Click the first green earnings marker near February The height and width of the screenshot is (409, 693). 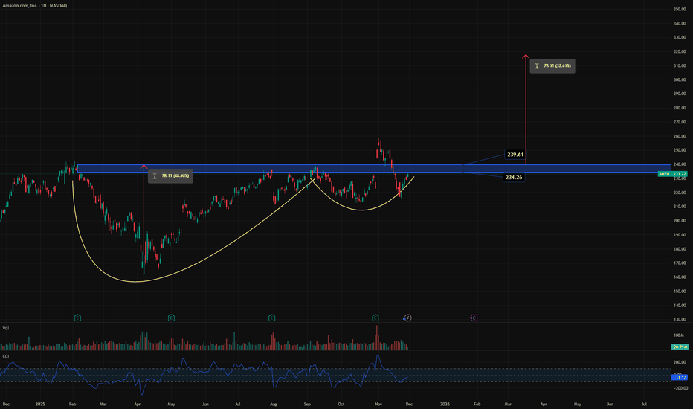tap(77, 318)
